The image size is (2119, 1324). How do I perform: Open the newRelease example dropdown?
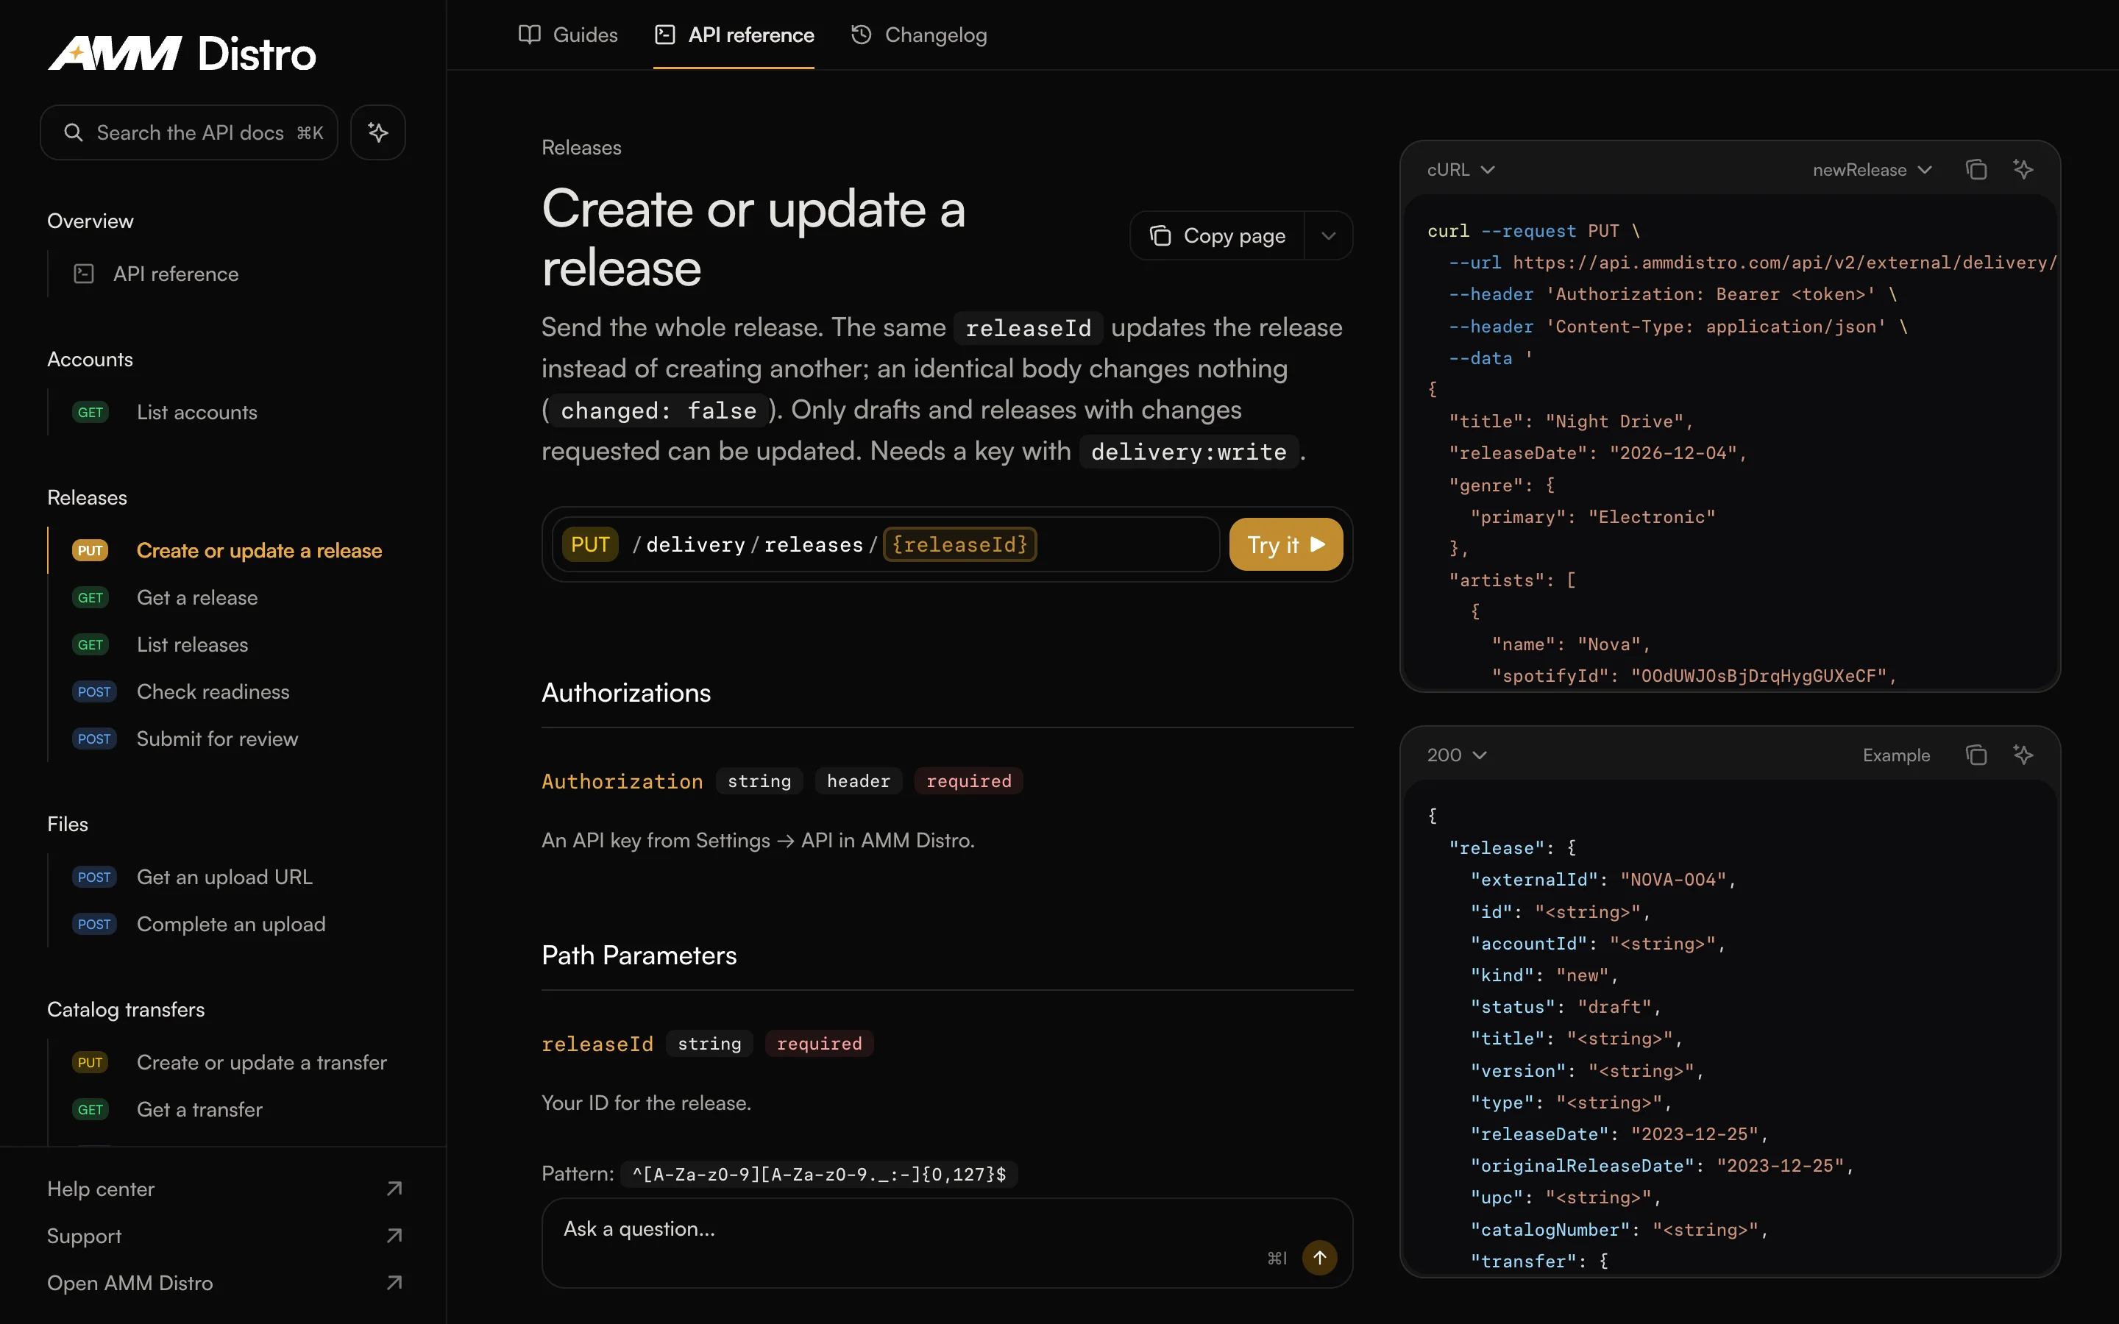[x=1872, y=170]
